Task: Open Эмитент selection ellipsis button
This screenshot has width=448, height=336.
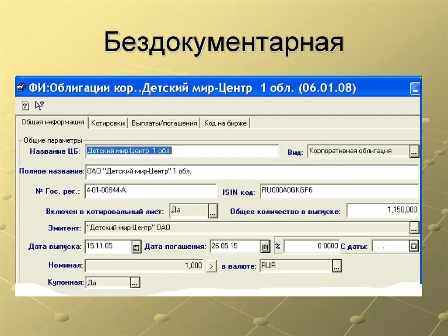Action: point(414,228)
